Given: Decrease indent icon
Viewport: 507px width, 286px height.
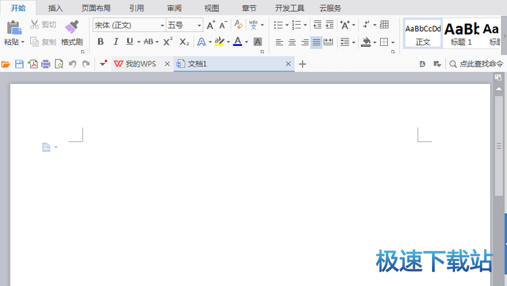Looking at the screenshot, I should pyautogui.click(x=318, y=24).
